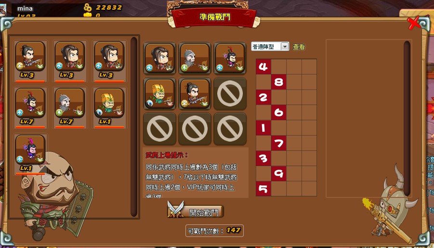Viewport: 434px width, 248px height.
Task: Select formation grid cell number 8
Action: coord(278,82)
